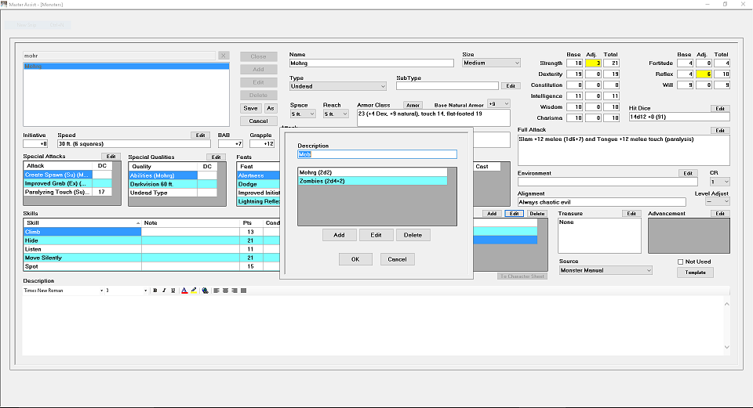Screen dimensions: 753x408
Task: Click Cancel below the Save button
Action: tap(258, 121)
